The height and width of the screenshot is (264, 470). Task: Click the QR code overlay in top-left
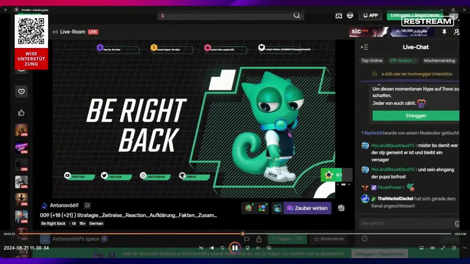(31, 32)
